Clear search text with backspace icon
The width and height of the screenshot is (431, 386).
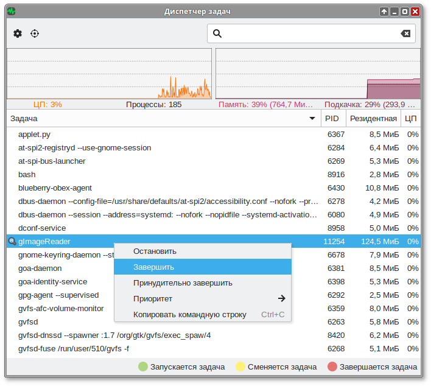(405, 33)
